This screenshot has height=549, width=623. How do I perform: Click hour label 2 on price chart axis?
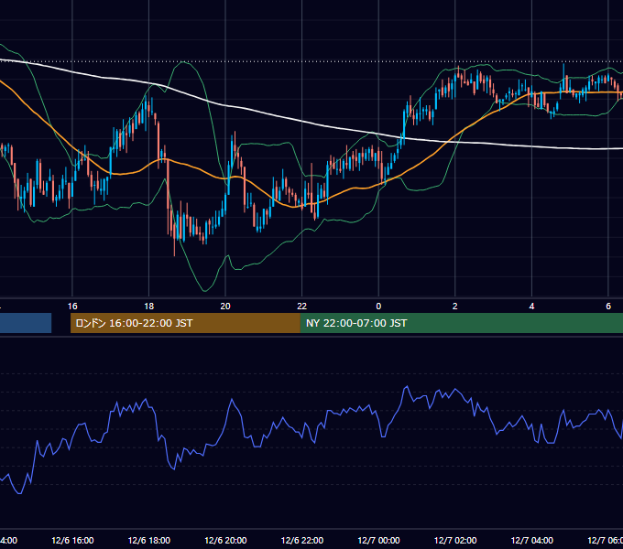coord(455,307)
